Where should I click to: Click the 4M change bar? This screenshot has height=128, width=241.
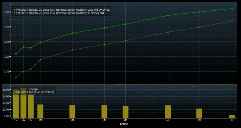pyautogui.click(x=126, y=112)
